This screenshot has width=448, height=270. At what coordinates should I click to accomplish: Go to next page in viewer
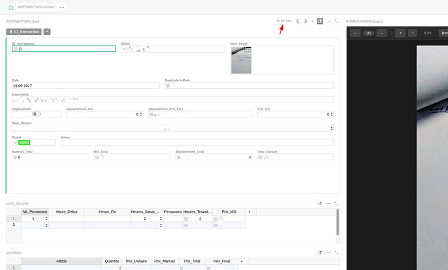(x=382, y=32)
